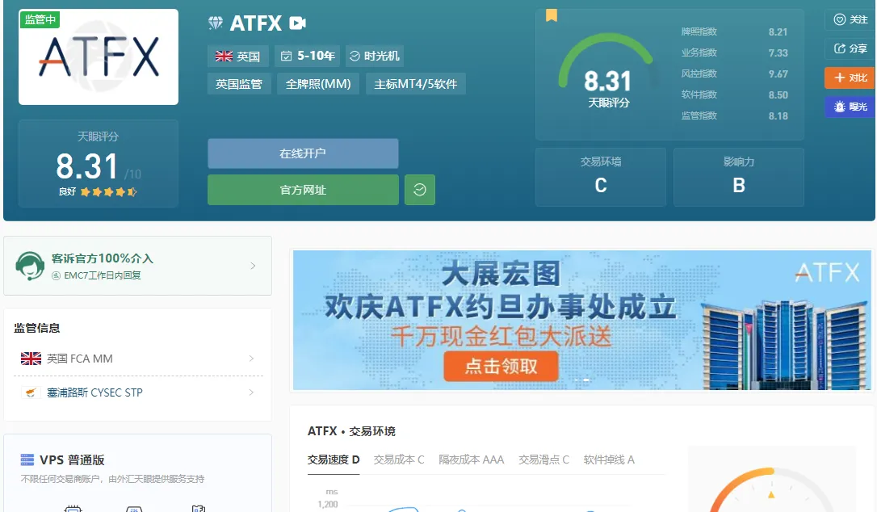Image resolution: width=877 pixels, height=512 pixels.
Task: Click the UK flag 英国 tag
Action: [x=237, y=56]
